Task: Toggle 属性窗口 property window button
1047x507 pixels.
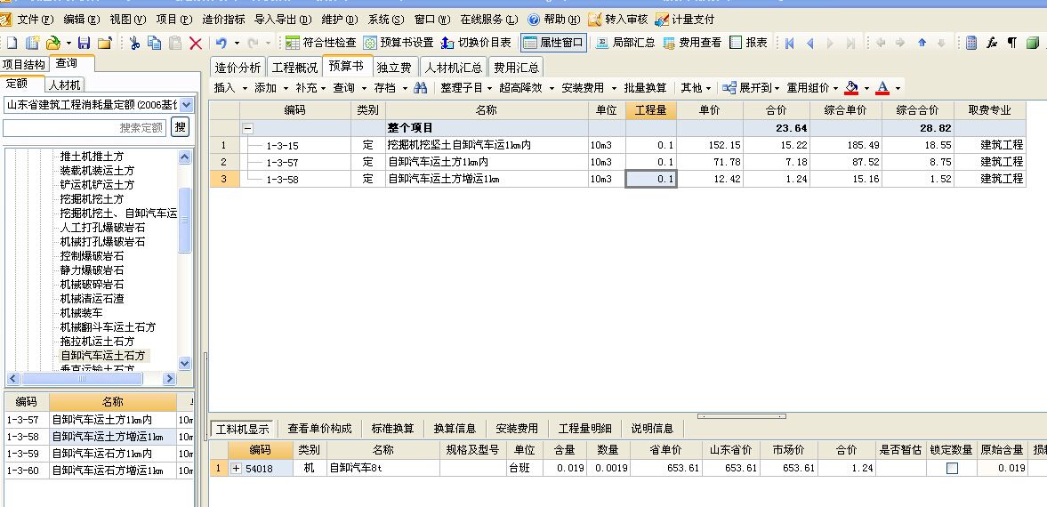Action: click(554, 43)
